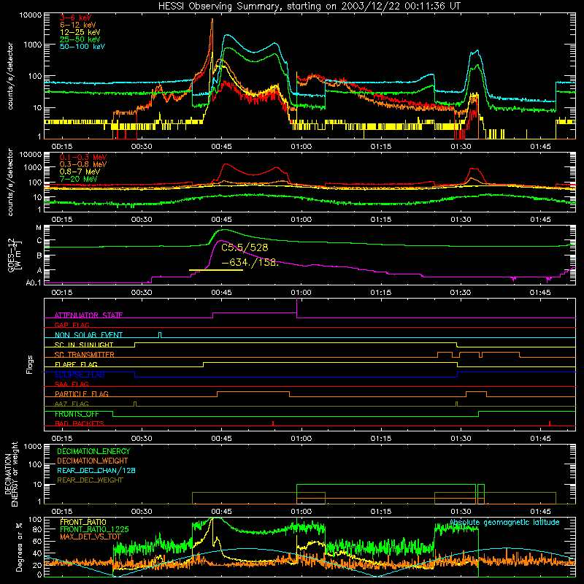
Task: Click the REAR_DEC_CHAN/128 legend entry
Action: (x=96, y=470)
